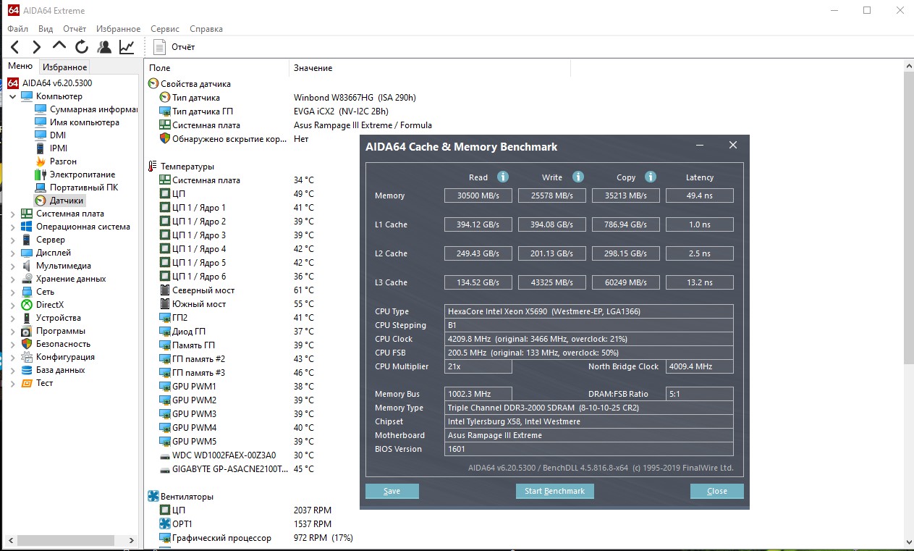This screenshot has height=551, width=914.
Task: Open the Отчёт menu in menu bar
Action: point(75,29)
